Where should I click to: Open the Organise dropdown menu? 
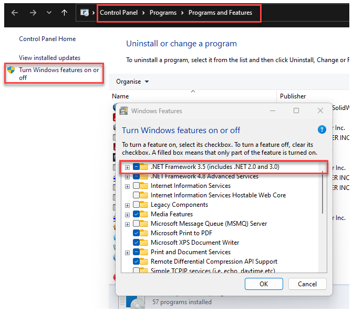click(x=132, y=82)
